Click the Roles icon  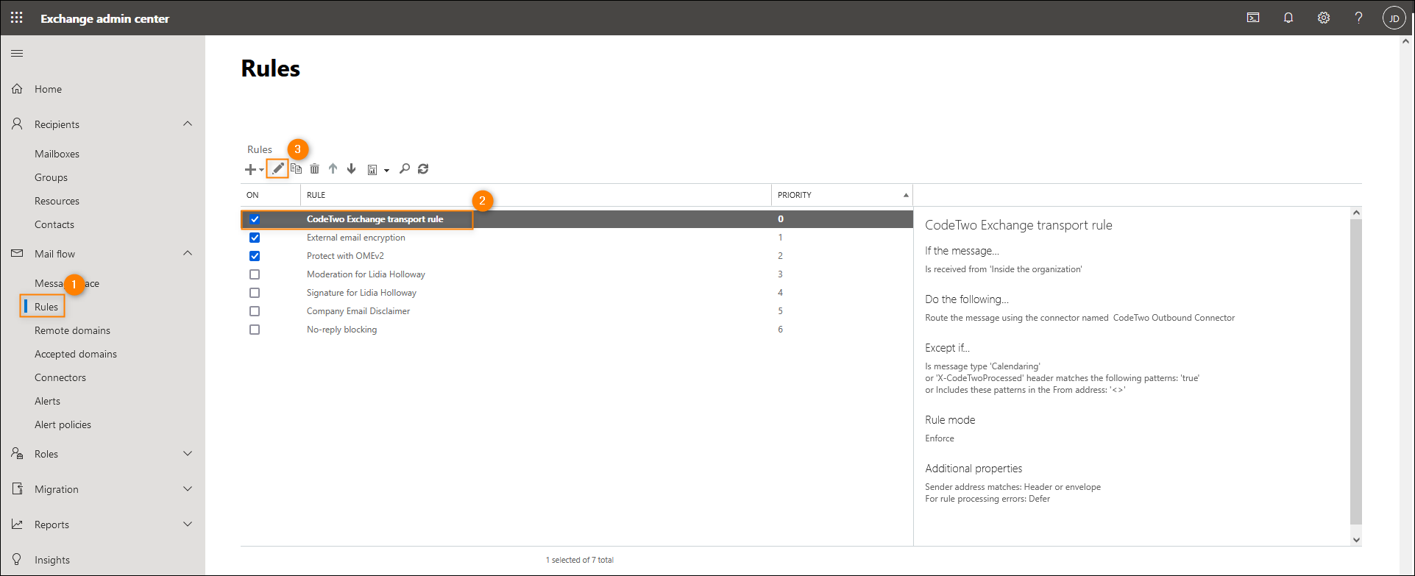point(17,453)
